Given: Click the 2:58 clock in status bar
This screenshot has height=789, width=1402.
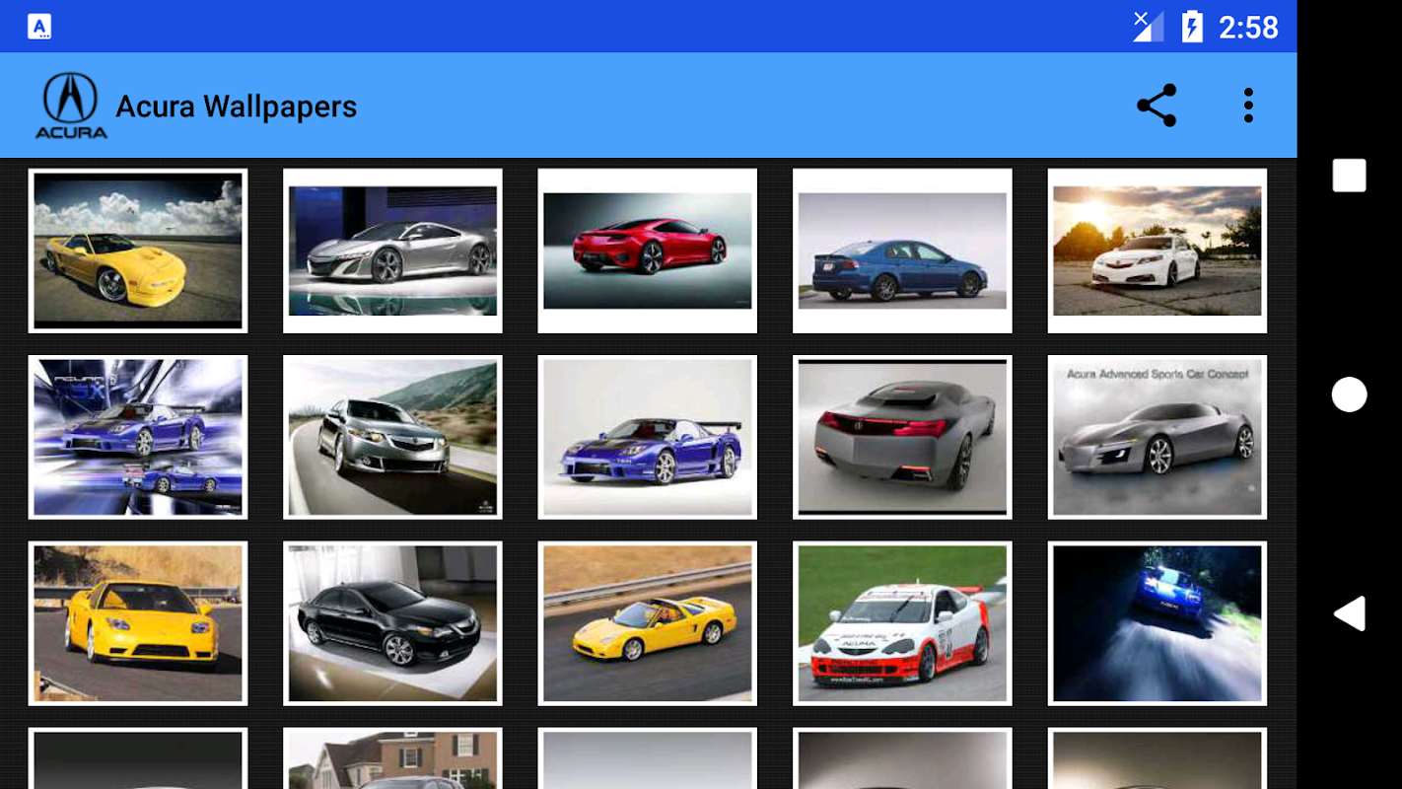Looking at the screenshot, I should coord(1248,28).
